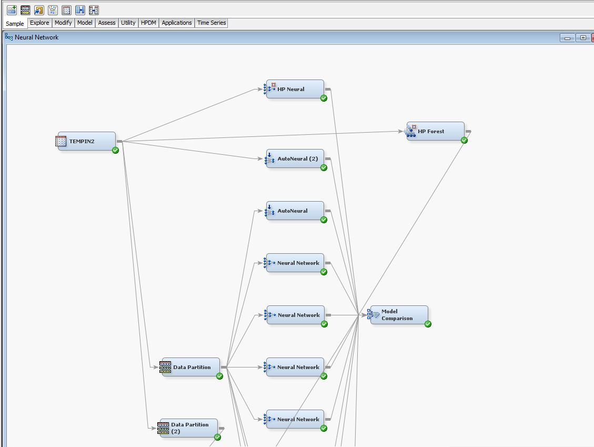
Task: Select the Data Partition tool icon
Action: click(25, 9)
